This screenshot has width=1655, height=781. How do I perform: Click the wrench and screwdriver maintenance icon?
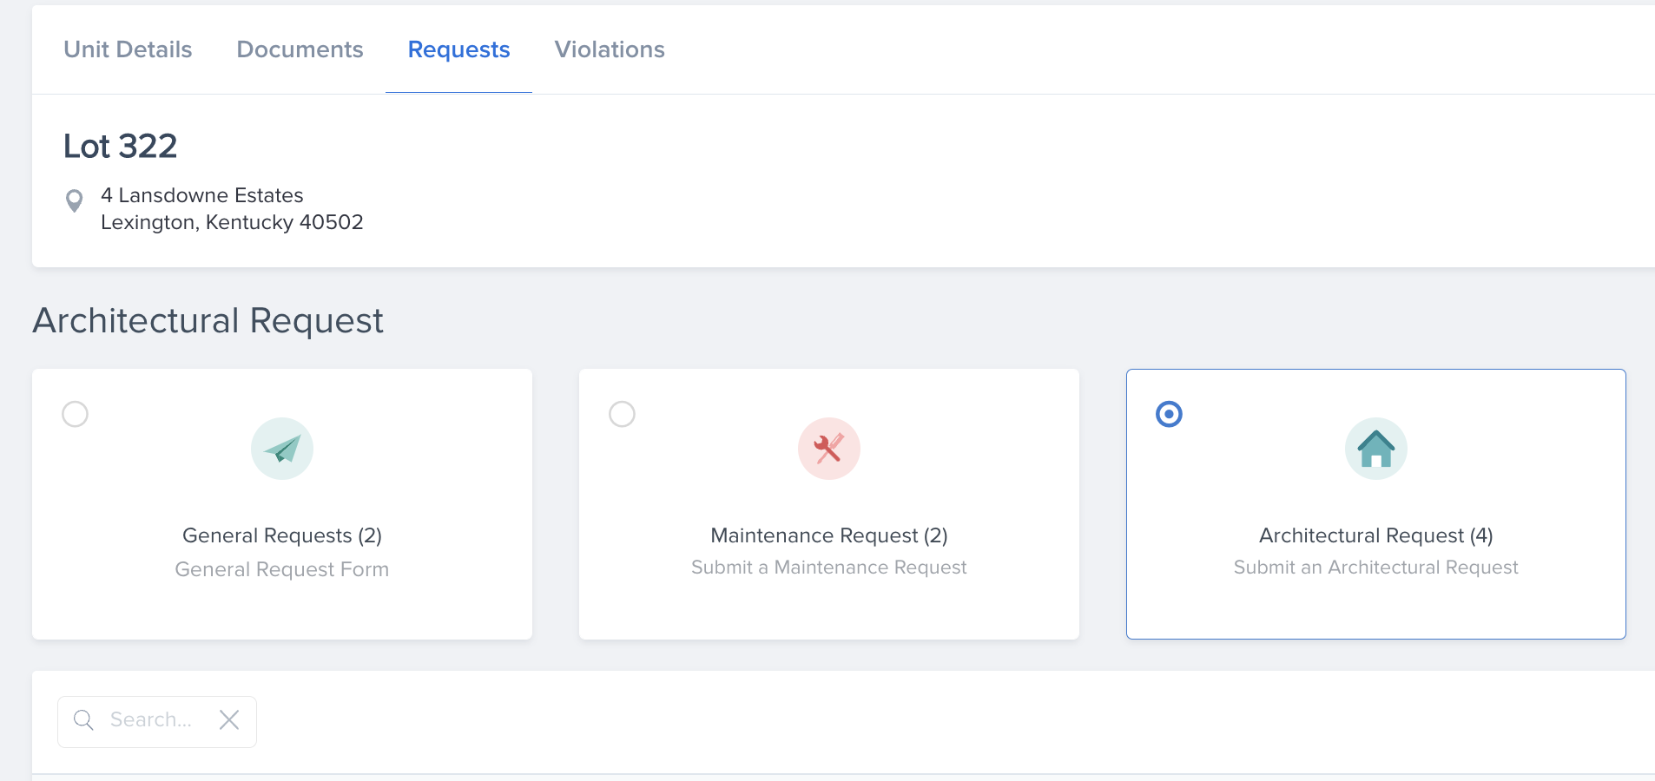[x=828, y=449]
